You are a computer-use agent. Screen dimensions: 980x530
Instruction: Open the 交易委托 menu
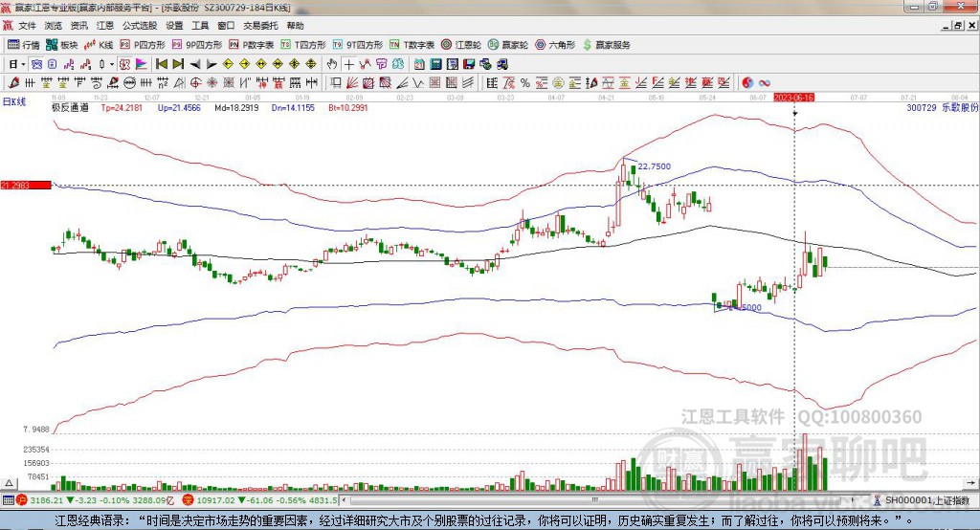point(260,26)
